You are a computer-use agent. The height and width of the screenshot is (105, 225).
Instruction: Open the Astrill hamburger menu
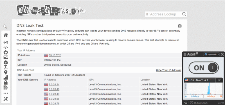click(x=185, y=54)
